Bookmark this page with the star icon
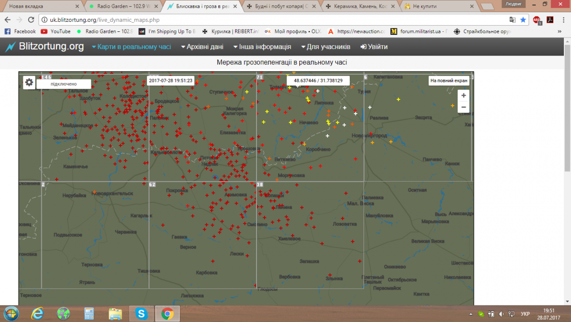The image size is (571, 322). (x=523, y=20)
